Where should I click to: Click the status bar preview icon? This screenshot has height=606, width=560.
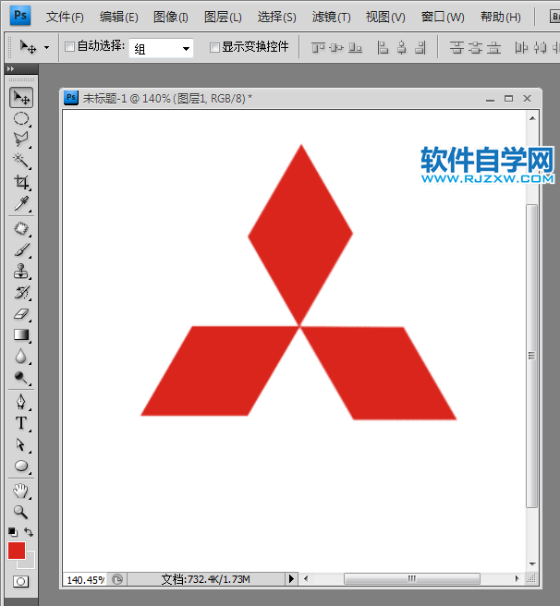click(x=117, y=579)
